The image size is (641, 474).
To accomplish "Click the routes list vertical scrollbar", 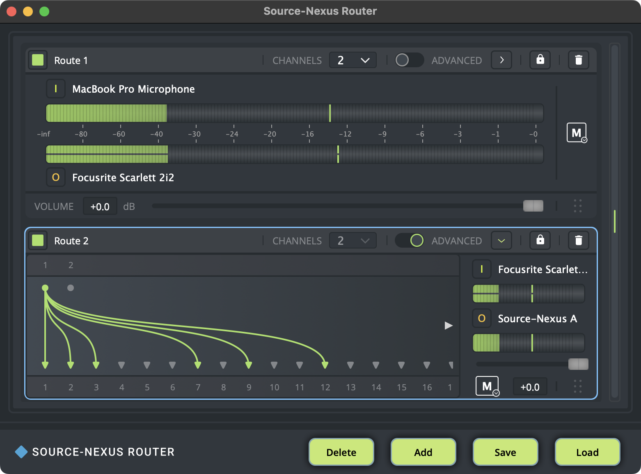I will [x=614, y=221].
